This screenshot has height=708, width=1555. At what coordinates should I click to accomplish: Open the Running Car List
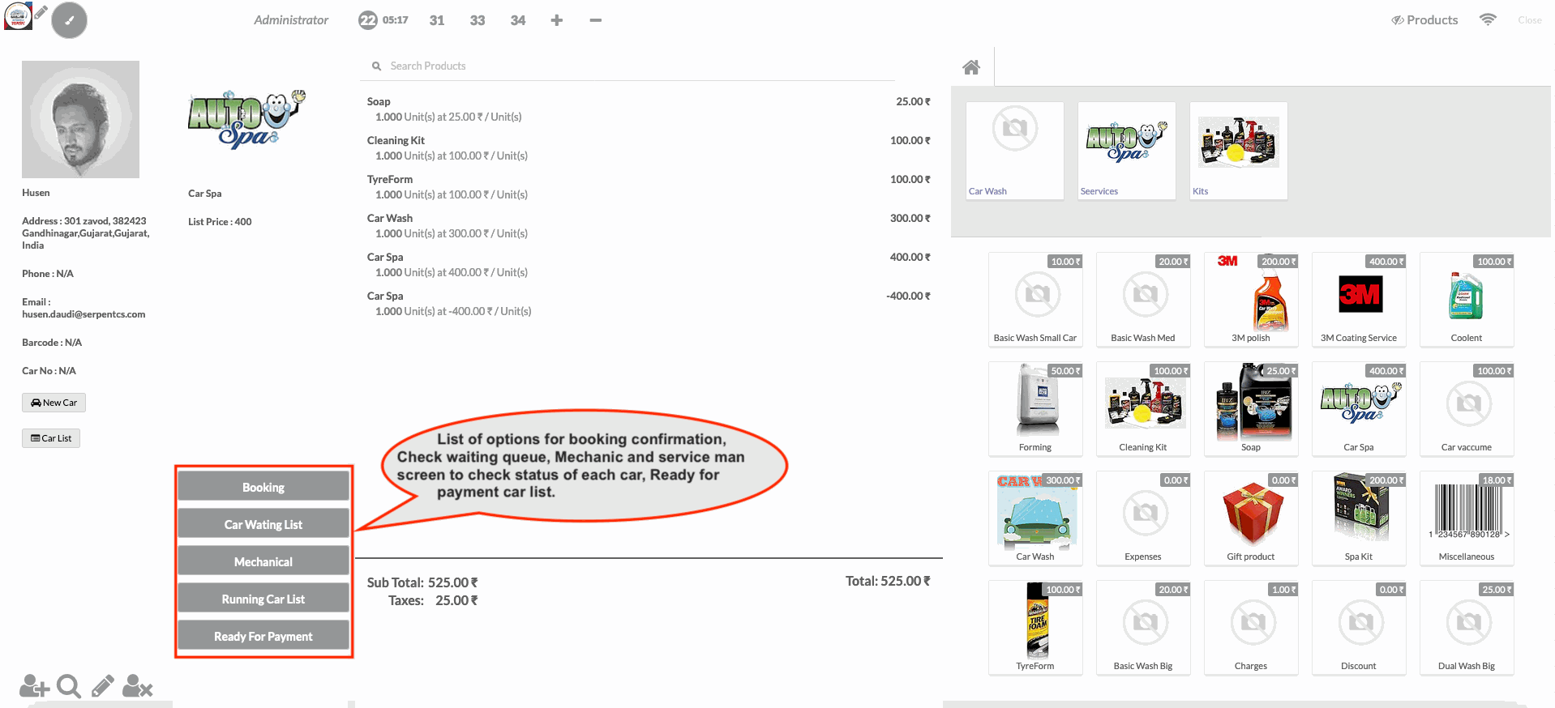click(263, 599)
